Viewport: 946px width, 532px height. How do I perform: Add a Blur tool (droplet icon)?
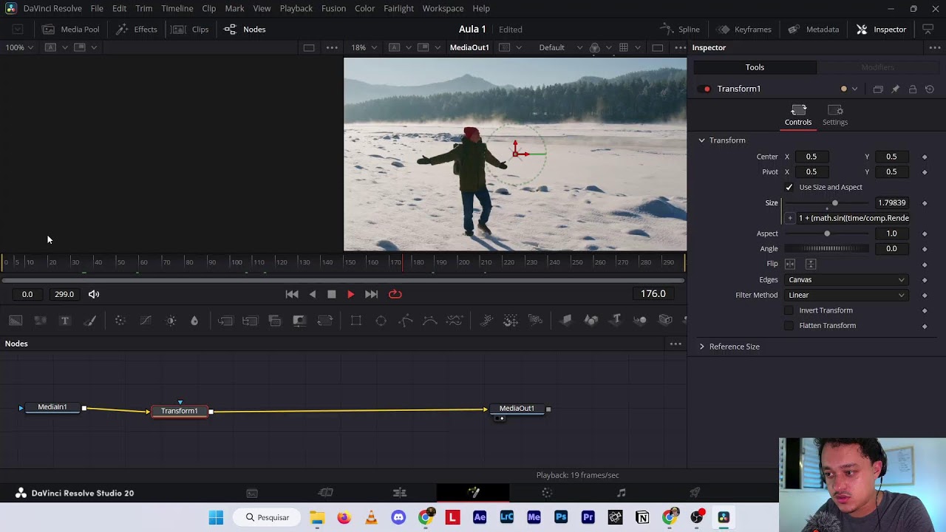click(194, 320)
